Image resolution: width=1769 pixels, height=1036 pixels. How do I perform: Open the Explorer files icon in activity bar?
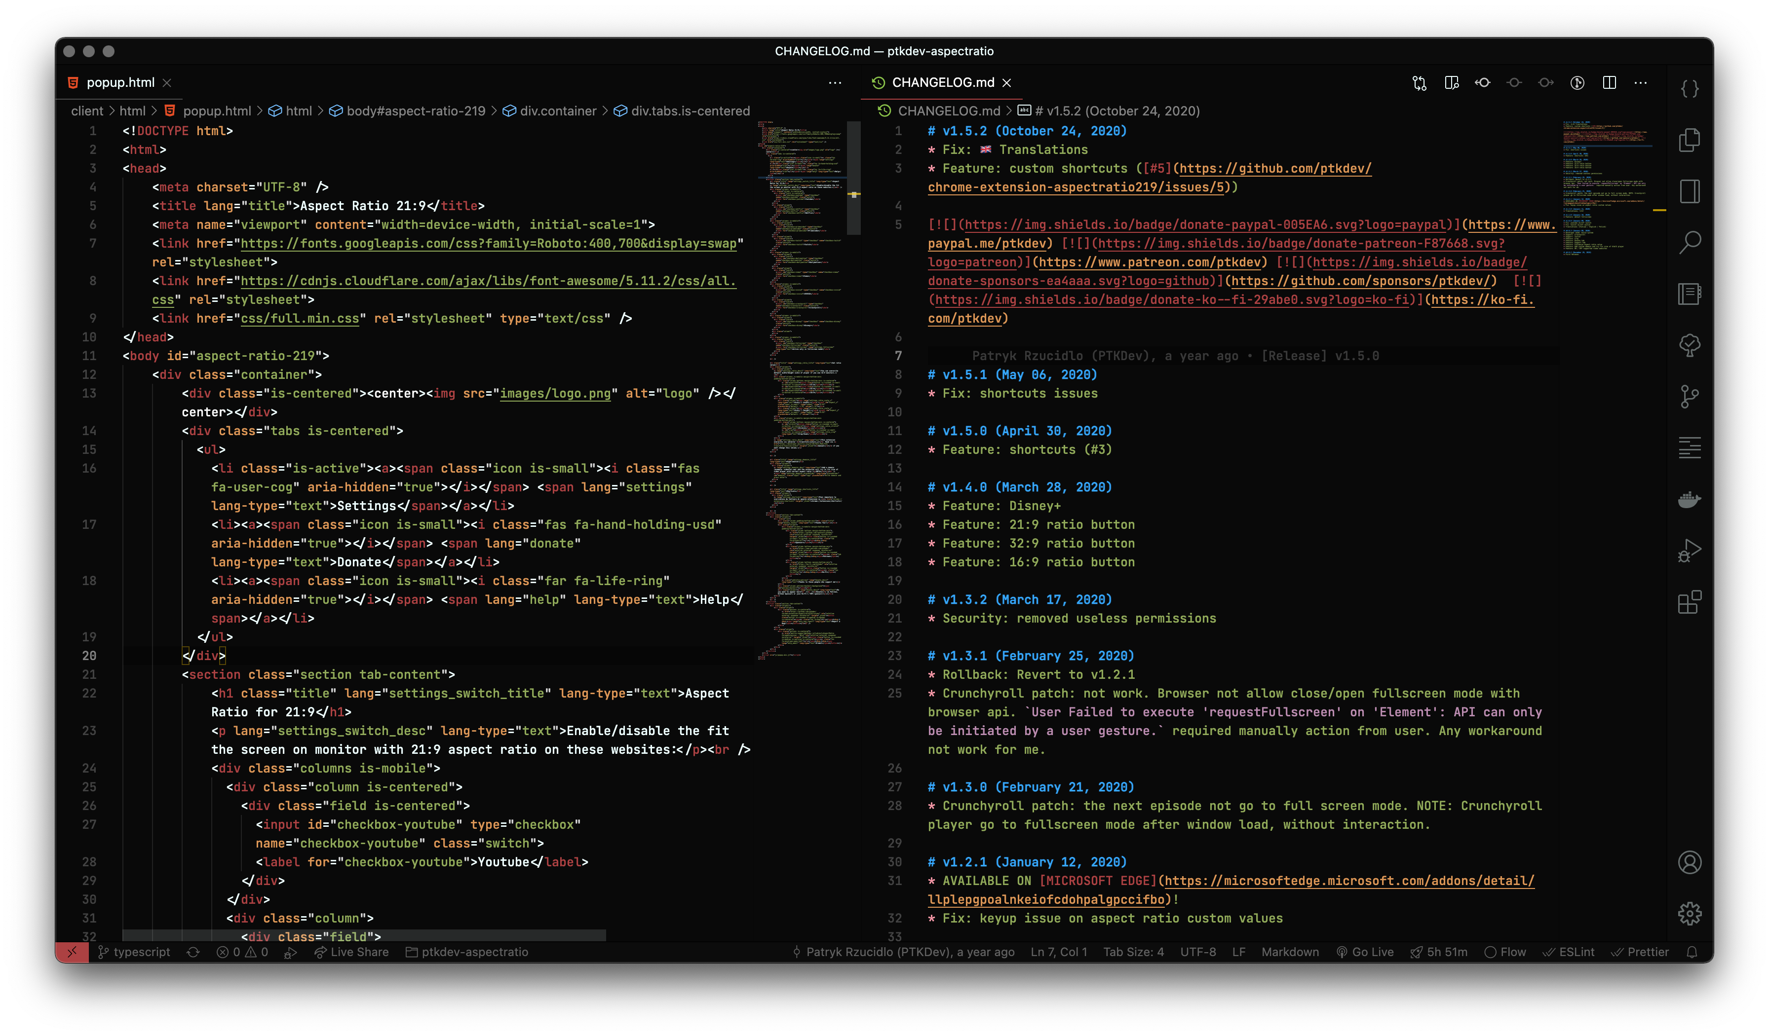[x=1689, y=140]
